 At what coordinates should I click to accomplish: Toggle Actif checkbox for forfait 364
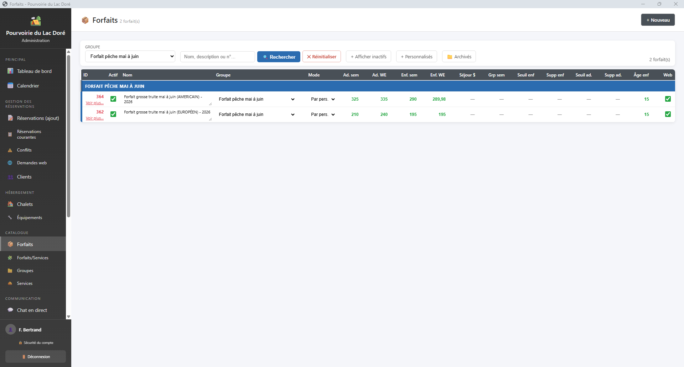(113, 99)
